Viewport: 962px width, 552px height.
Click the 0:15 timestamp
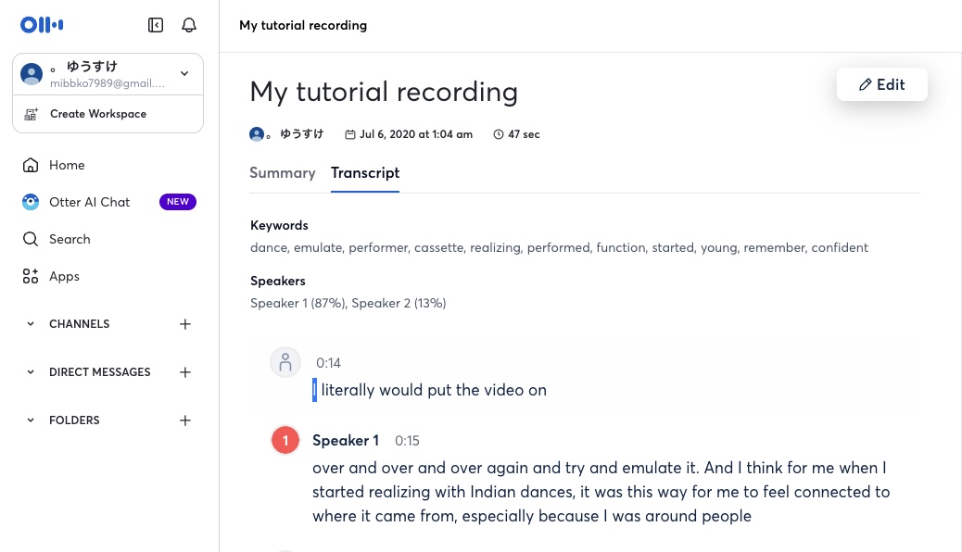pyautogui.click(x=407, y=440)
